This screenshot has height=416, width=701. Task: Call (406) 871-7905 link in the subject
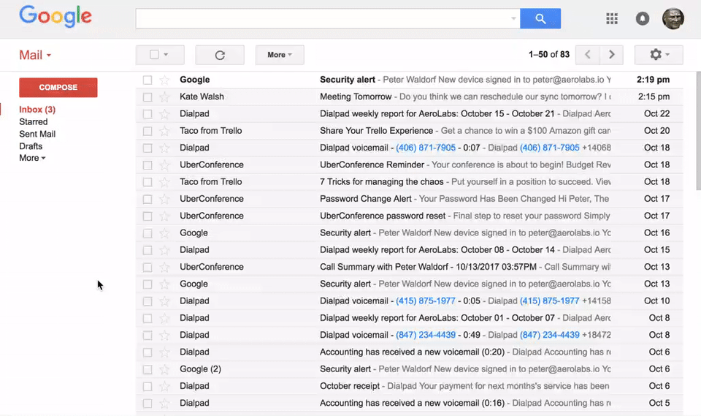pos(426,148)
